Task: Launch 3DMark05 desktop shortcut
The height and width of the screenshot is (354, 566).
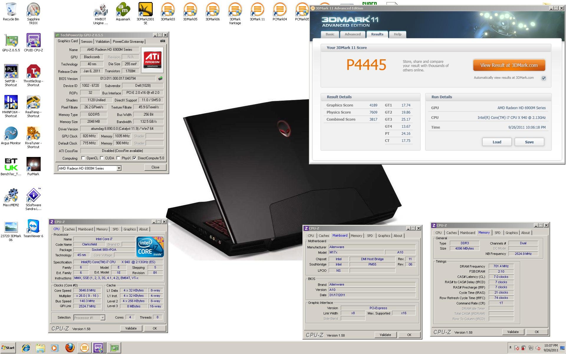Action: tap(190, 12)
